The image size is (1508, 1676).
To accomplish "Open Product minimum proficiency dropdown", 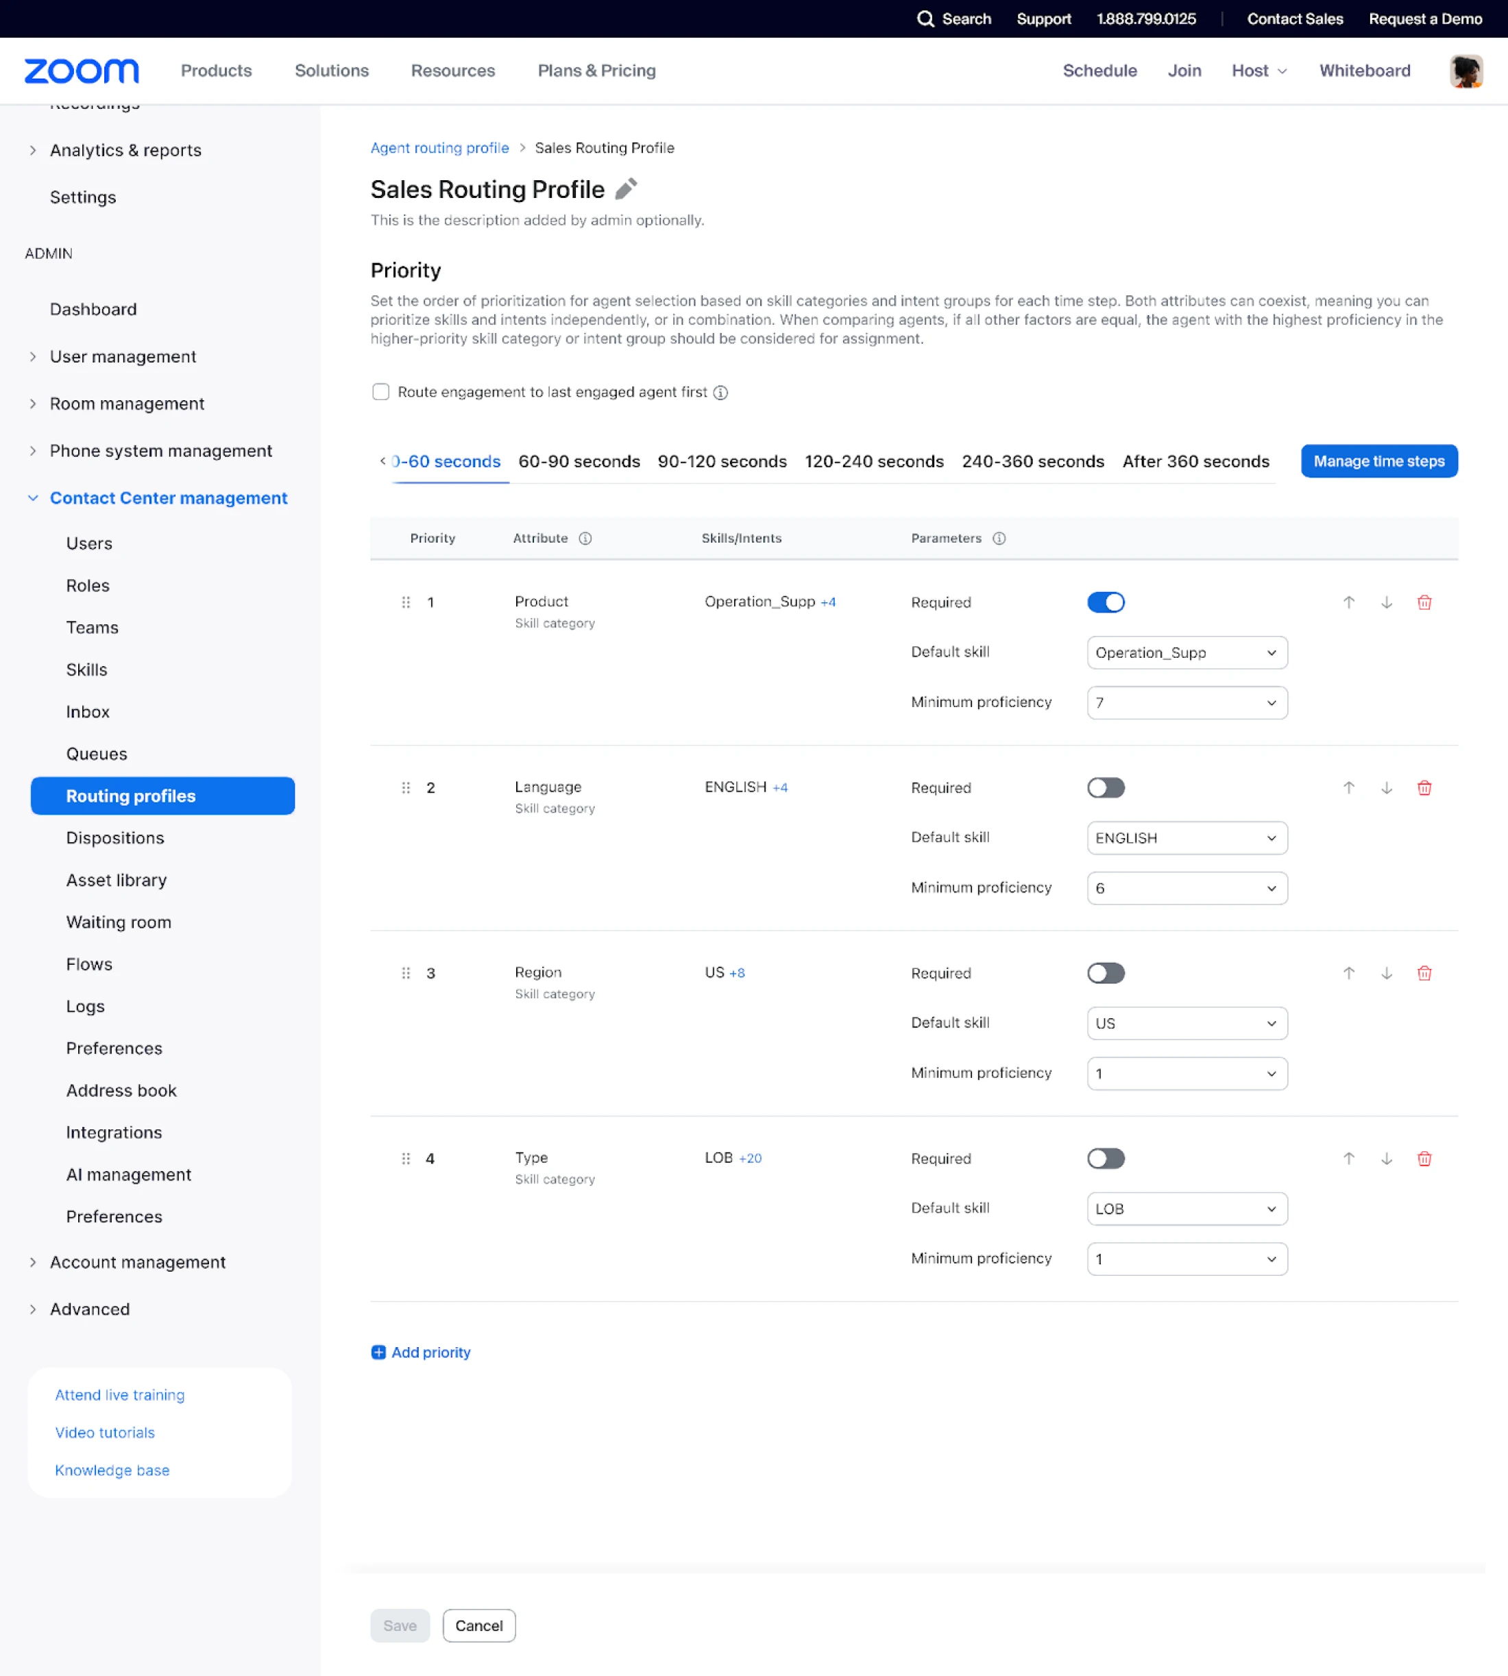I will click(1187, 702).
